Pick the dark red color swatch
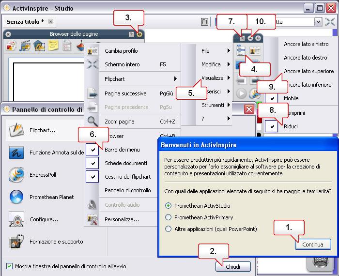The image size is (339, 276). 259,120
